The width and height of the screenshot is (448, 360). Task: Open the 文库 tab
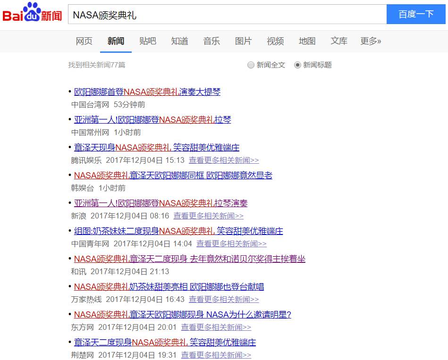tap(339, 41)
